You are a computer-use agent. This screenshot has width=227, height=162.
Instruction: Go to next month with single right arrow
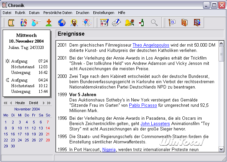click(x=43, y=103)
